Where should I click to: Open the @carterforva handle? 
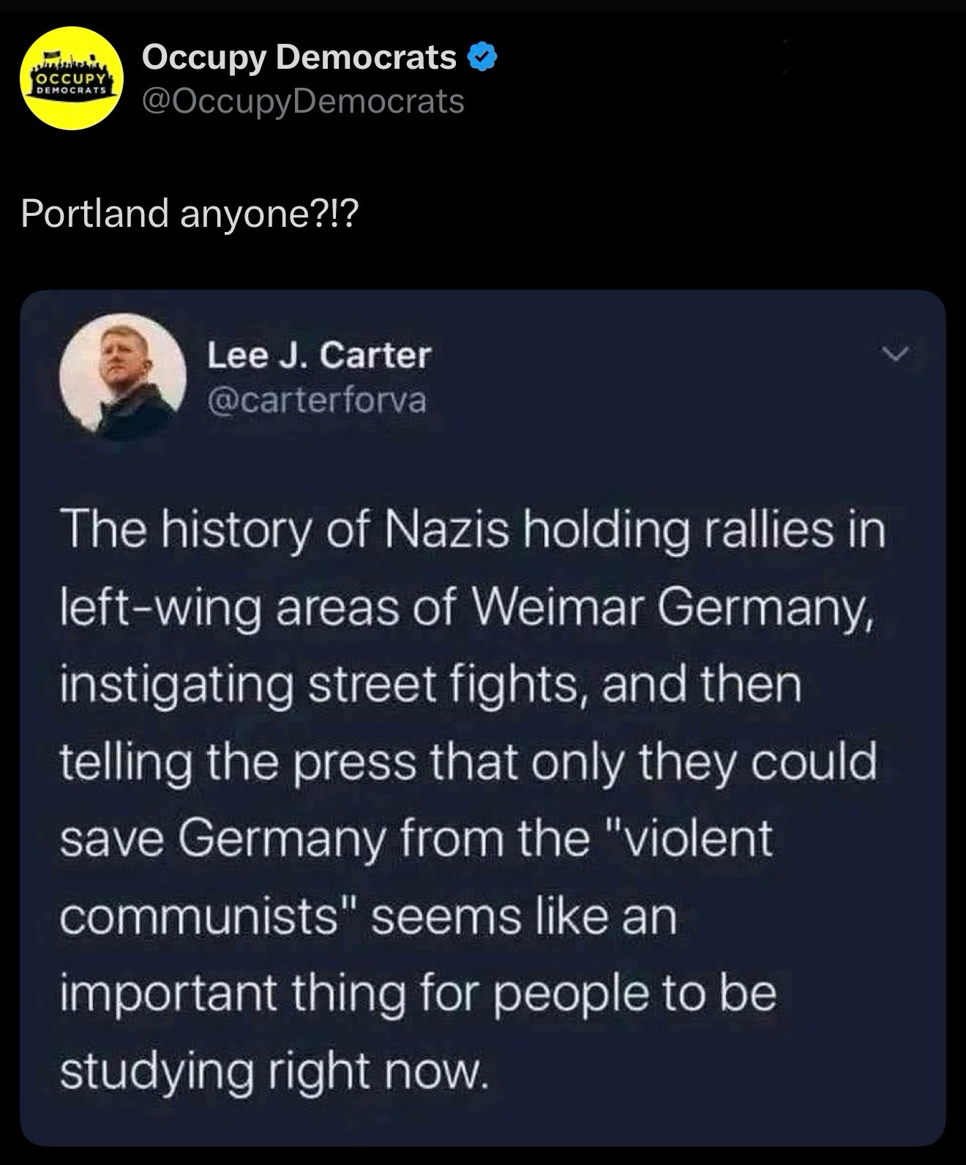coord(316,401)
